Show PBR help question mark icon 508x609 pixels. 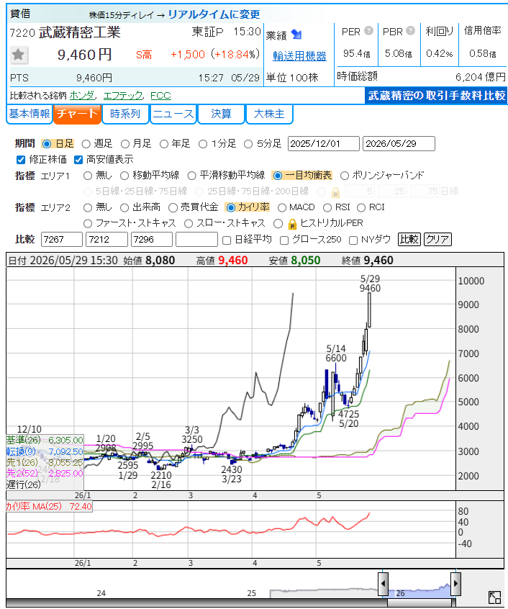tap(411, 30)
